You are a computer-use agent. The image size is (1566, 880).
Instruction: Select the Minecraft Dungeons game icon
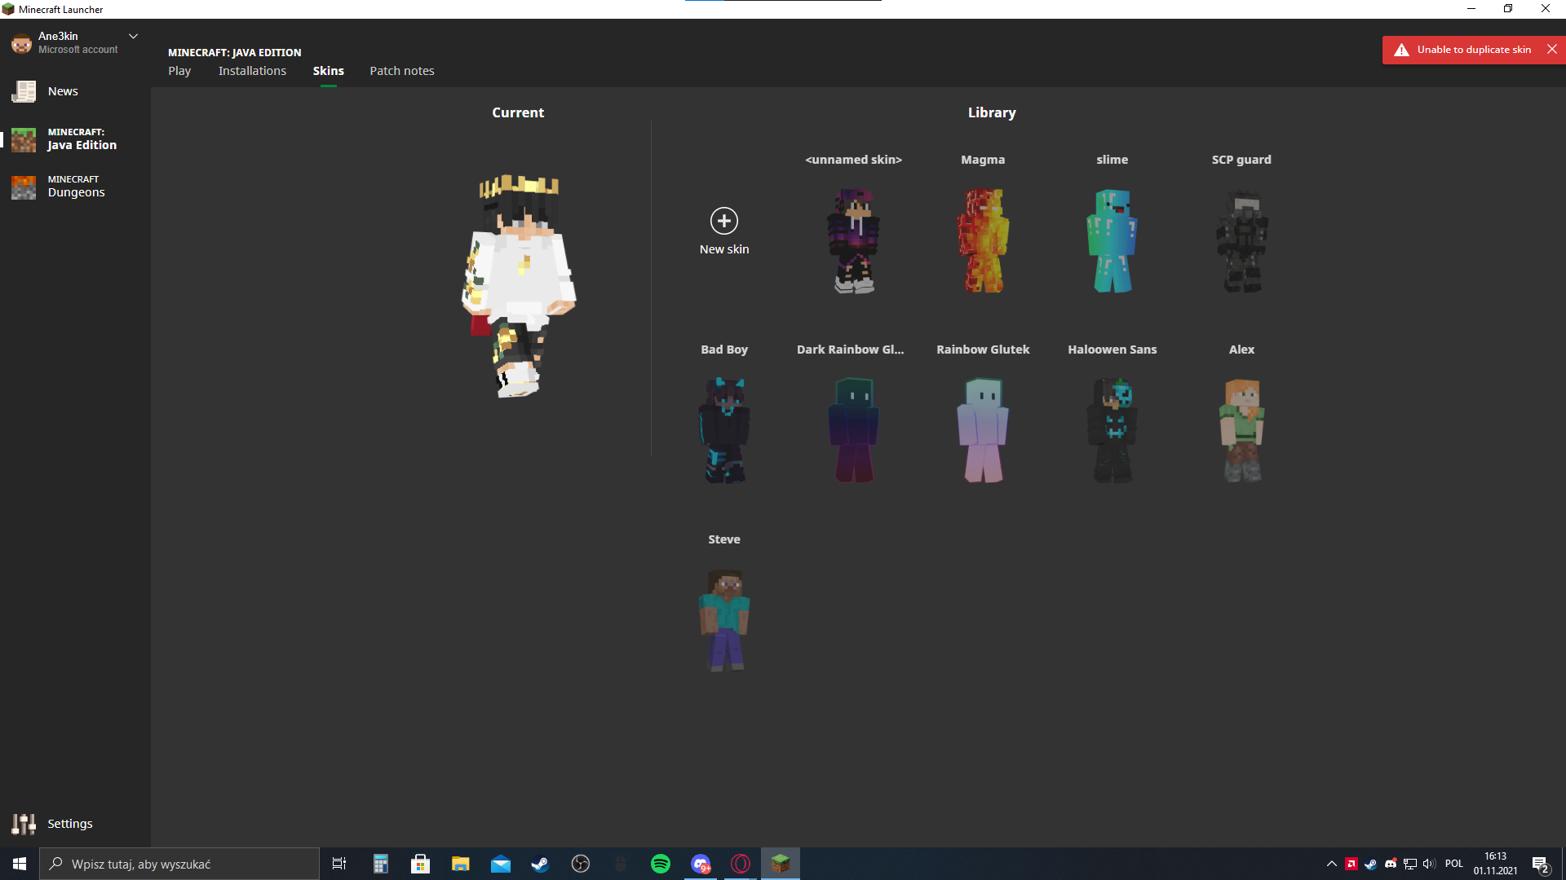(x=24, y=187)
